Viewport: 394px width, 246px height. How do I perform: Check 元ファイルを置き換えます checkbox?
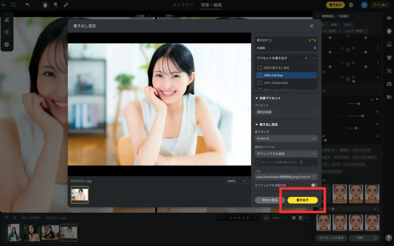click(x=259, y=162)
